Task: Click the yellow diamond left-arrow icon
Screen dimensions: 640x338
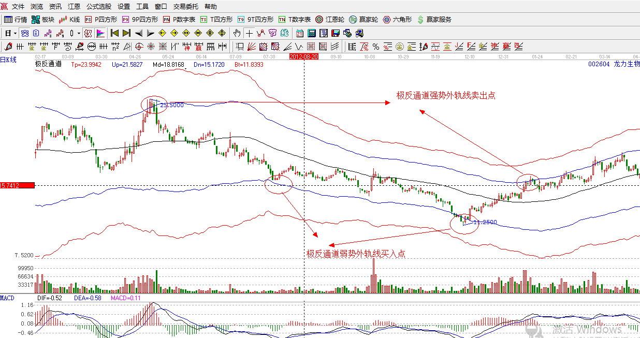Action: pyautogui.click(x=162, y=33)
